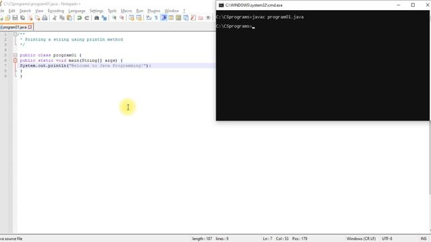Click the System.out.println code line
431x242 pixels.
86,66
